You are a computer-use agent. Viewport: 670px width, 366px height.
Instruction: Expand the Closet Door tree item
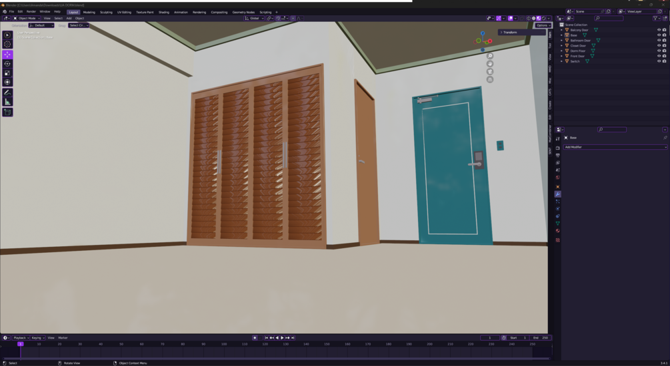tap(561, 46)
